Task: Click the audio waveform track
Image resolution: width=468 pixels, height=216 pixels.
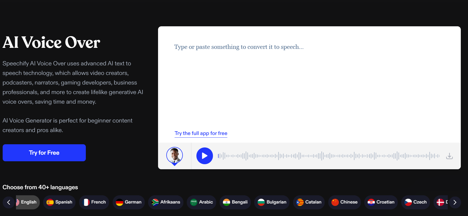Action: [x=328, y=156]
